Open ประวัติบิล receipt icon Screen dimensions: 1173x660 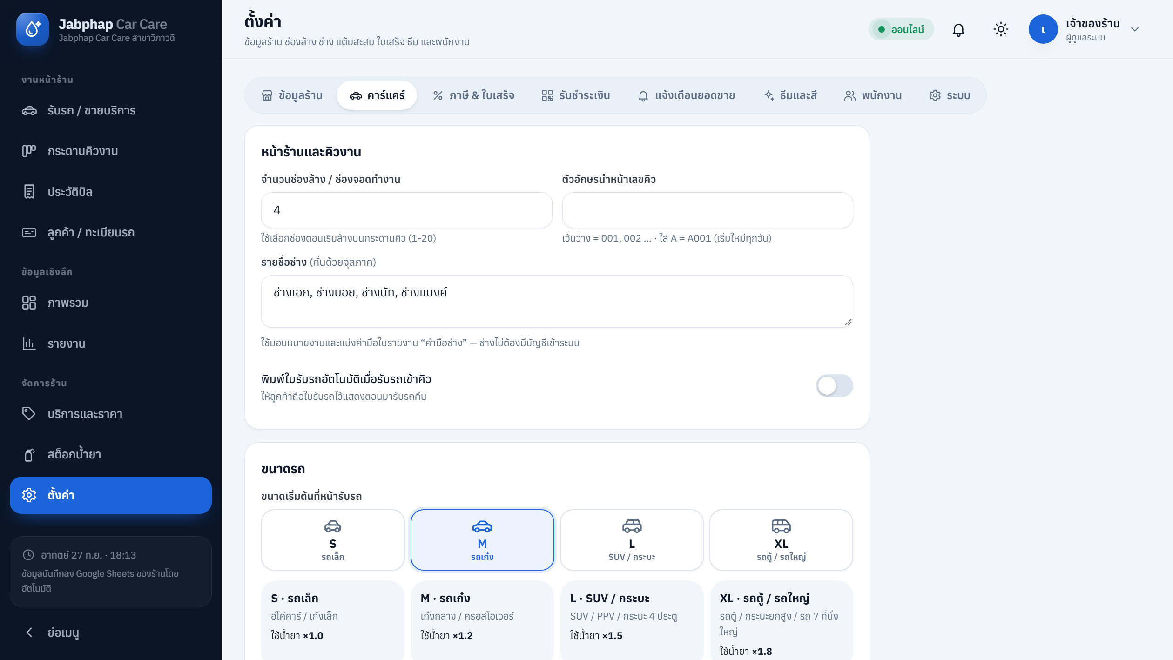(29, 192)
